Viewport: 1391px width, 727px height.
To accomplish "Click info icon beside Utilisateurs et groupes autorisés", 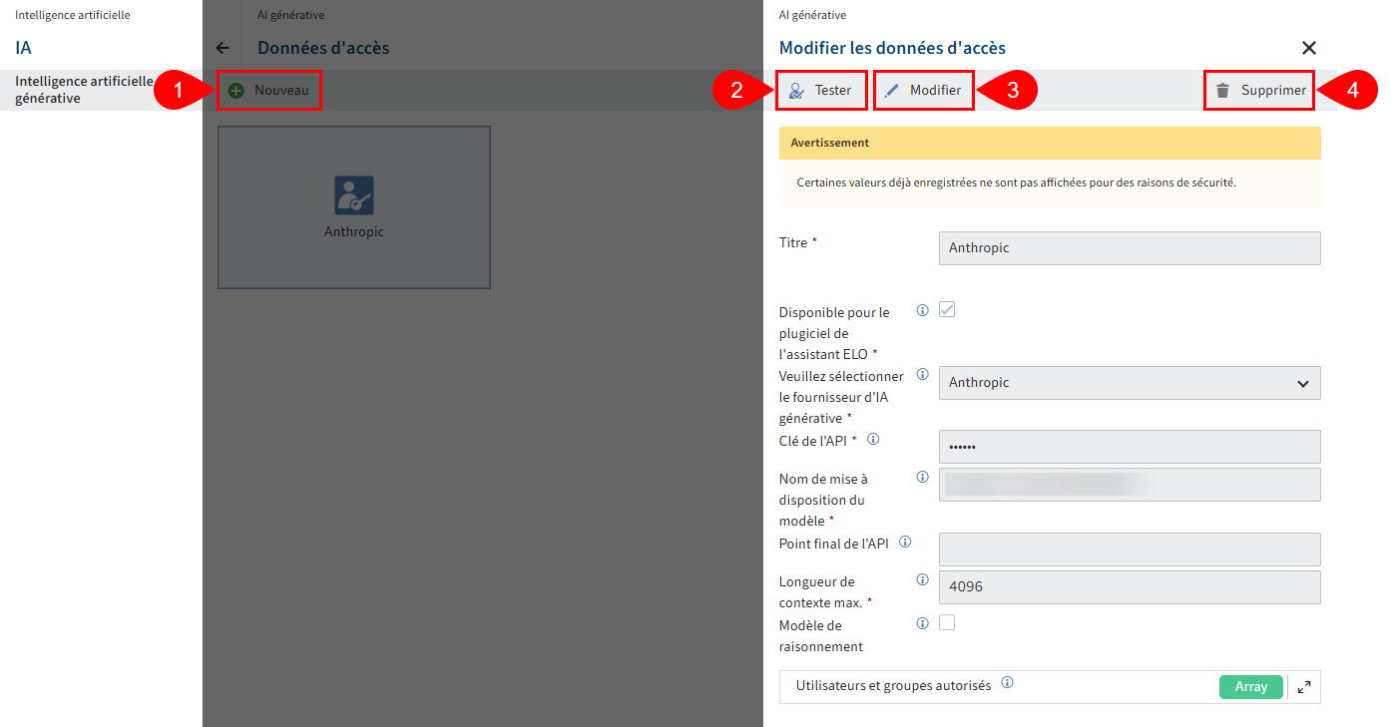I will point(1008,683).
